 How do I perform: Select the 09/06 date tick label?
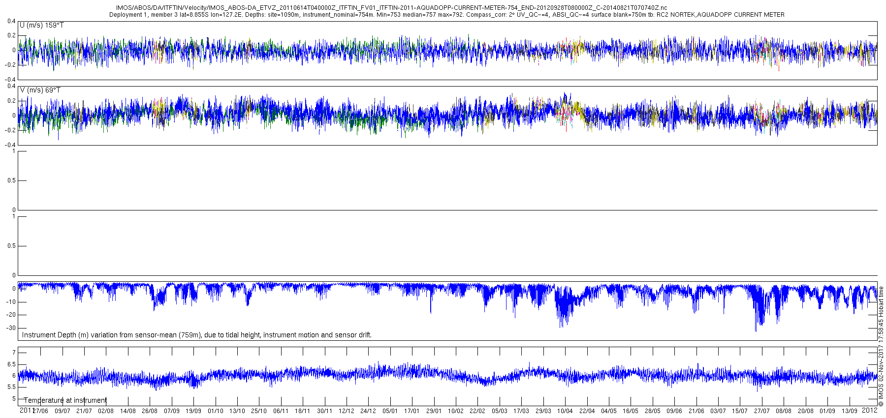[674, 411]
